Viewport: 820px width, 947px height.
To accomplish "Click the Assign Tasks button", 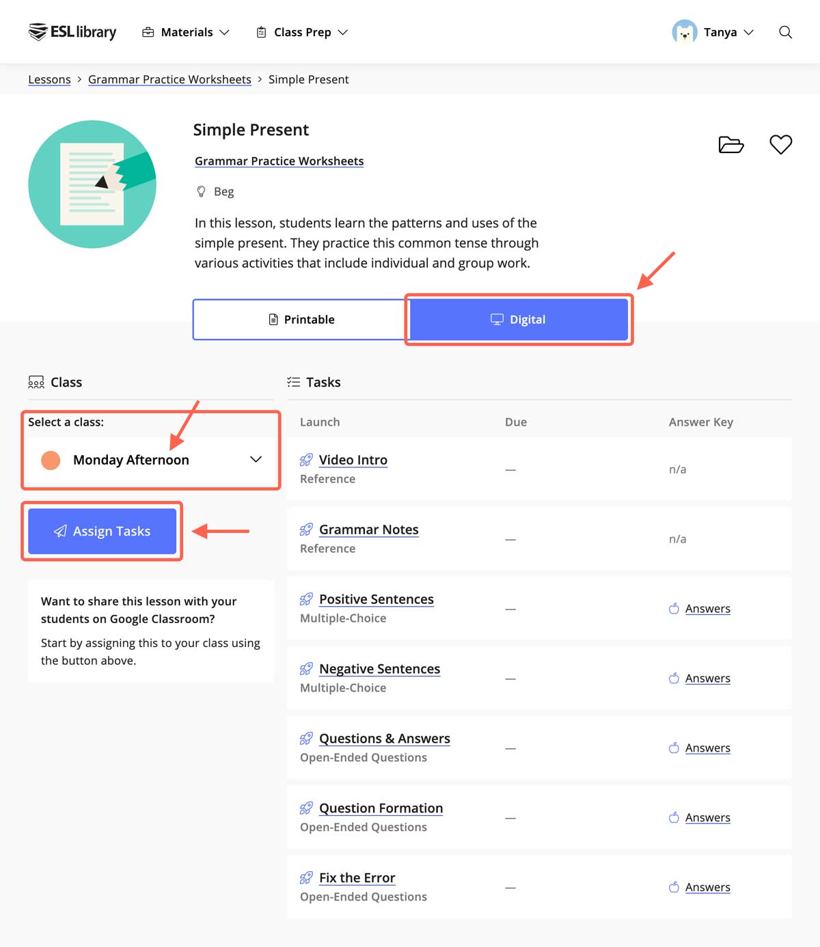I will pos(102,531).
